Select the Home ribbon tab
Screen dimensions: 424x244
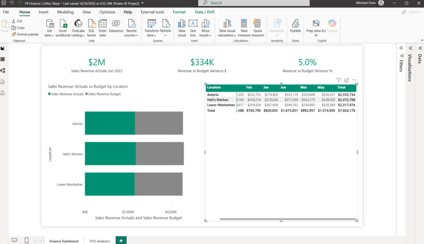[x=24, y=12]
